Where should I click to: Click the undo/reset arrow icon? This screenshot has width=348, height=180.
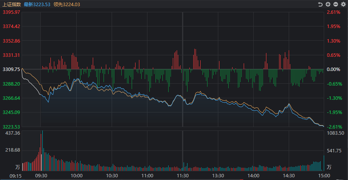[320, 4]
